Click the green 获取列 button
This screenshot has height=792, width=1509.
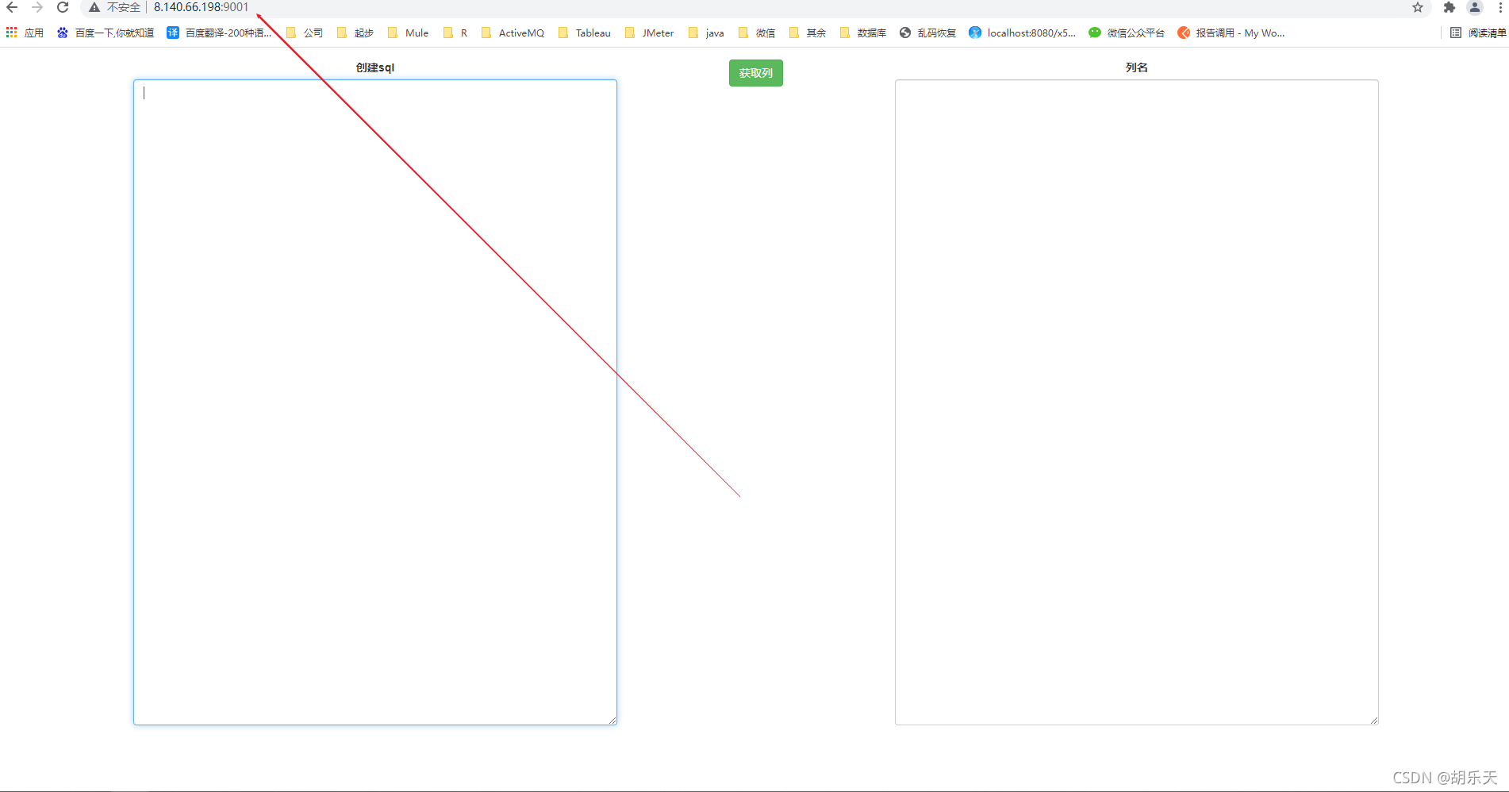click(755, 73)
